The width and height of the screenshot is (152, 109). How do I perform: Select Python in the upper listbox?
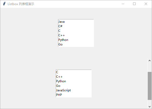(x=76, y=40)
